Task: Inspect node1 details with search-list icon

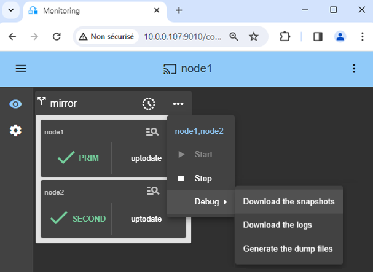Action: click(152, 131)
